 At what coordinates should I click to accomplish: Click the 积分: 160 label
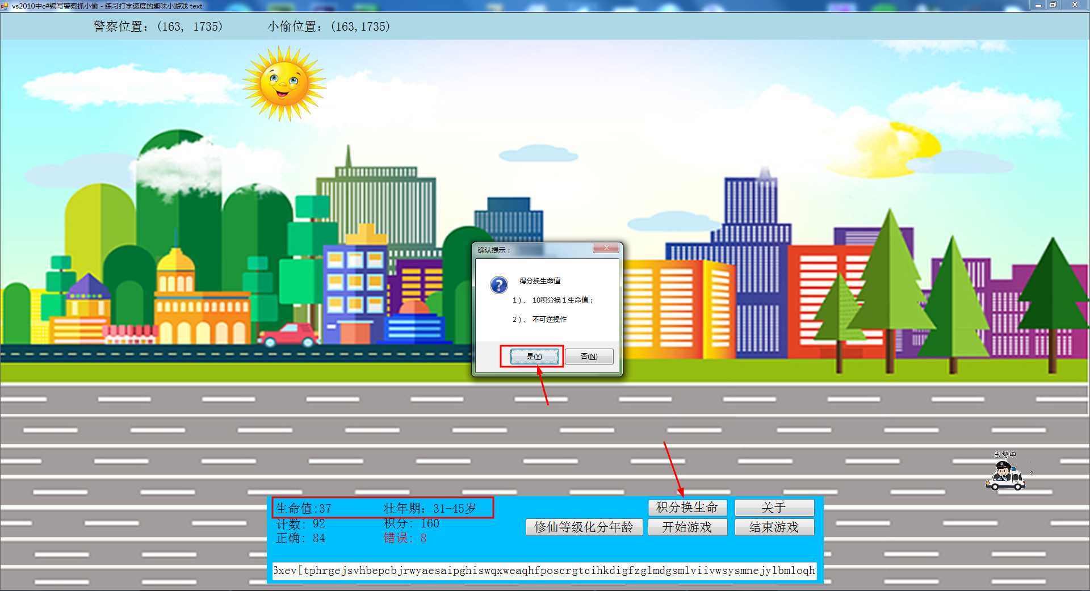[x=412, y=523]
